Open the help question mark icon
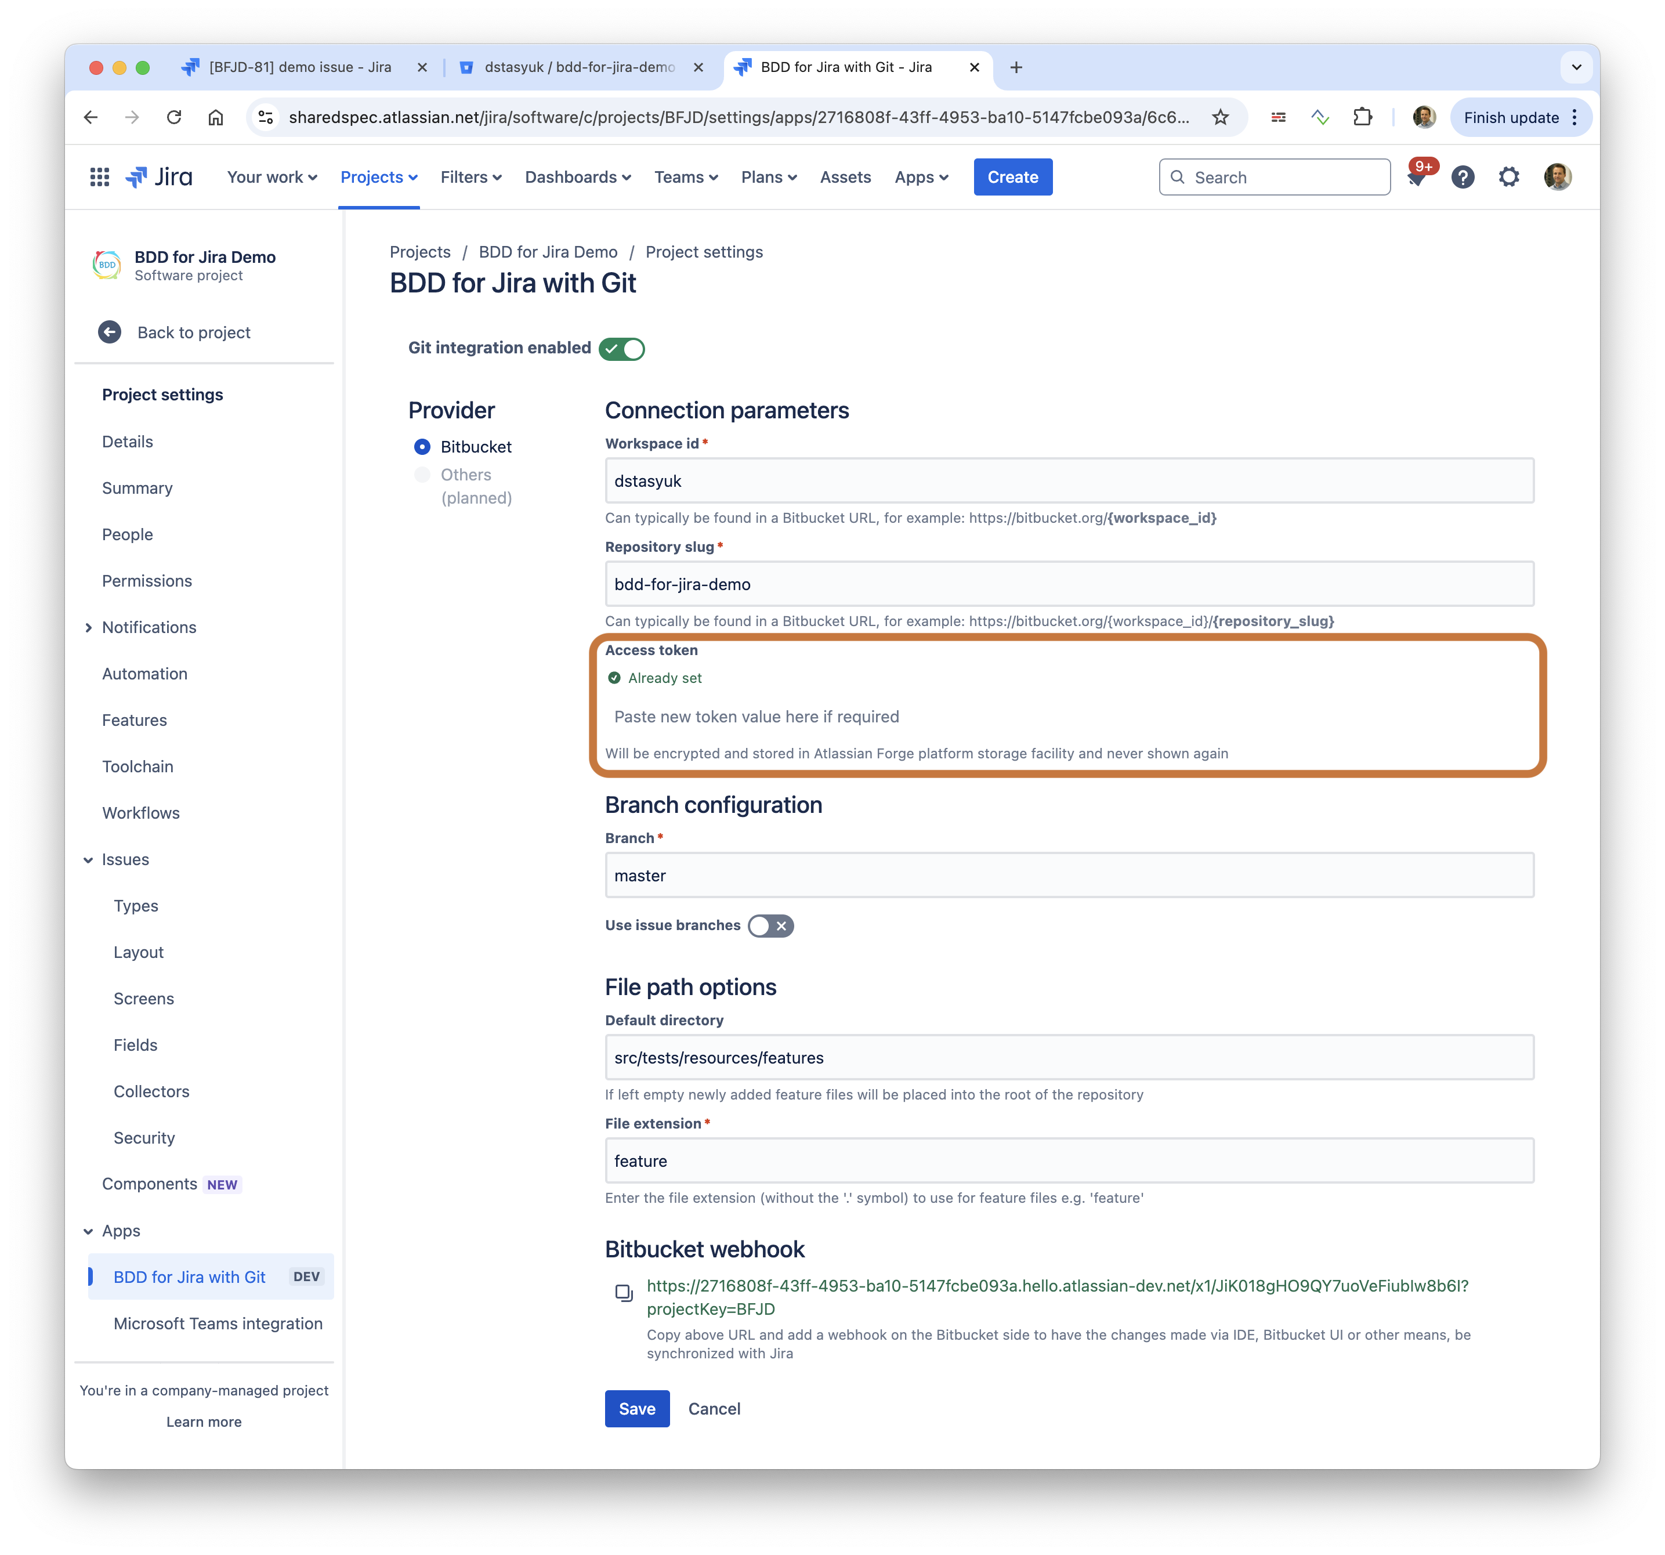Viewport: 1665px width, 1555px height. [1463, 178]
